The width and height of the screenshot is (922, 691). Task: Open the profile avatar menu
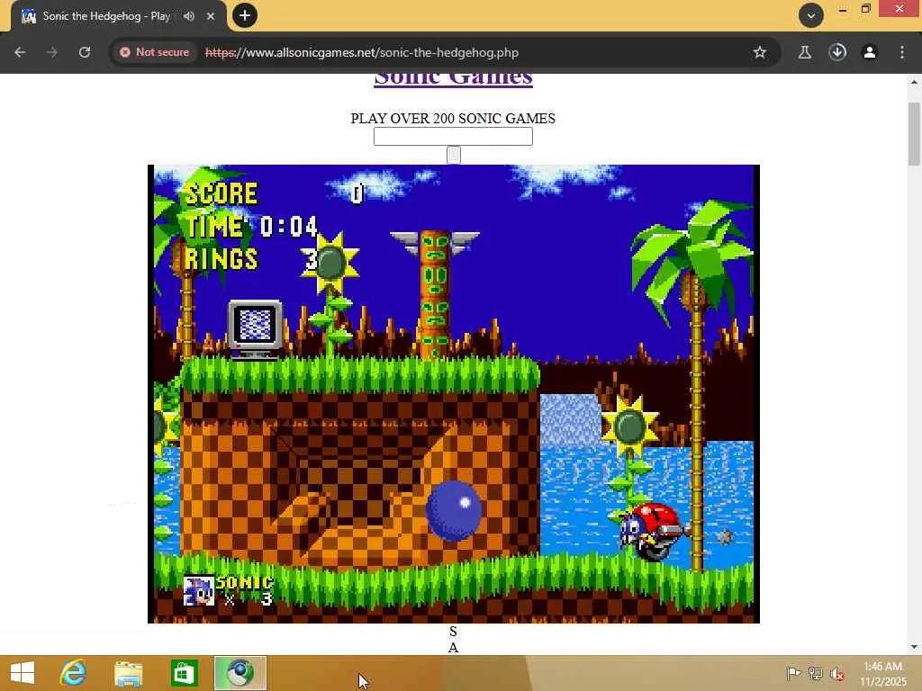pos(870,52)
